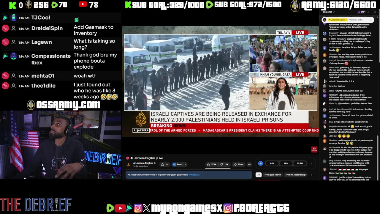
Task: Click video title Al Jazeera English | Live
Action: [x=146, y=158]
